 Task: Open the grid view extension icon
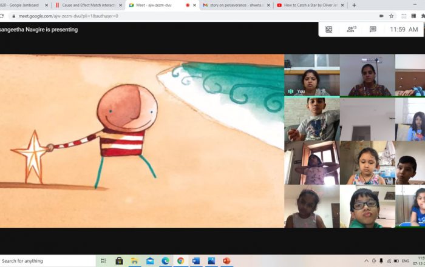pos(413,16)
